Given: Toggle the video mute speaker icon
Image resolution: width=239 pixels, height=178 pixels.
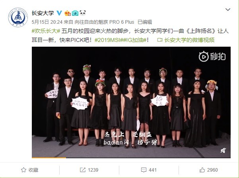Looking at the screenshot, I should click(x=223, y=151).
